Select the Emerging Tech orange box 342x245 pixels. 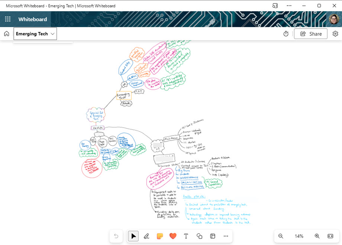[124, 95]
